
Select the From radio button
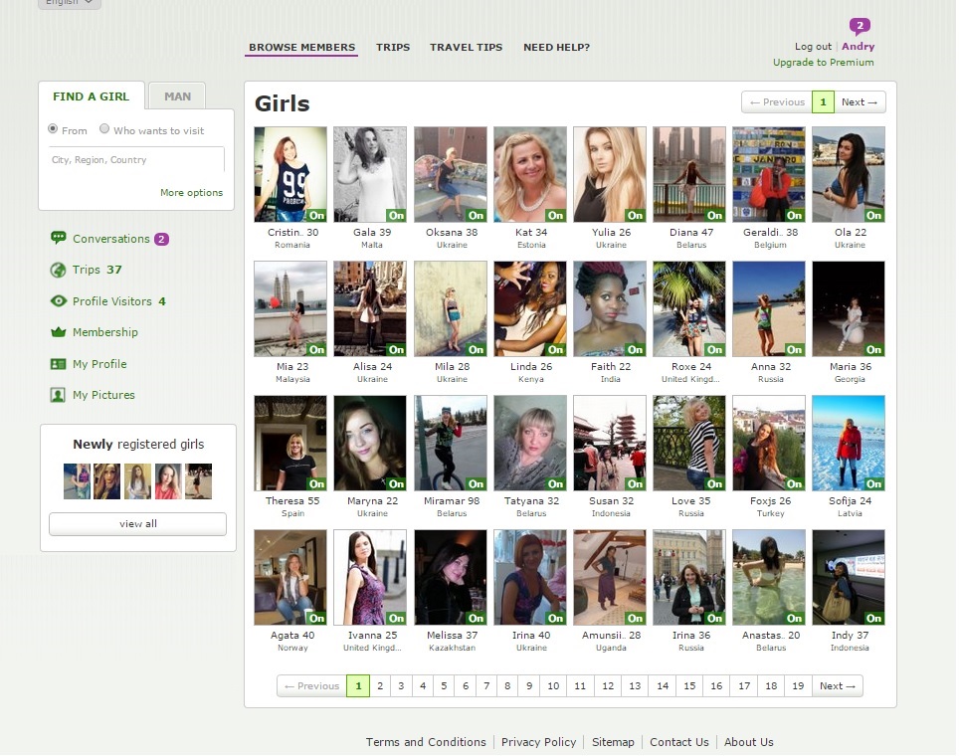pos(53,129)
